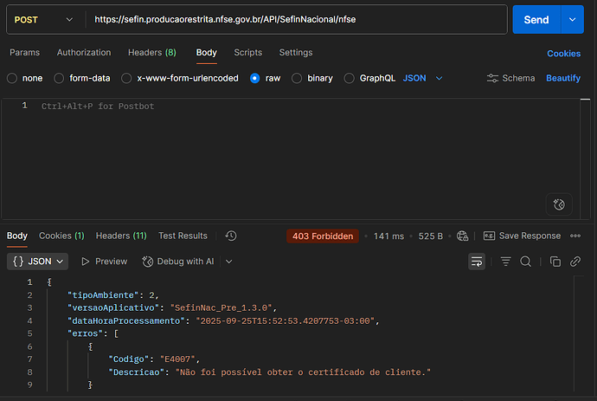Open the filter response icon
597x401 pixels.
click(506, 261)
